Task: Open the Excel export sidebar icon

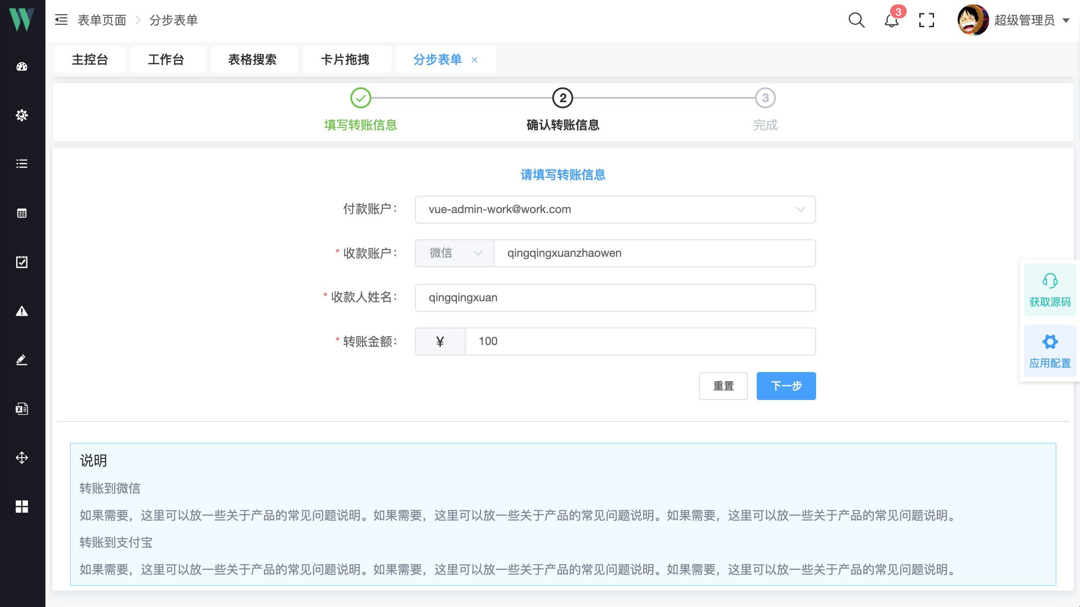Action: [x=21, y=409]
